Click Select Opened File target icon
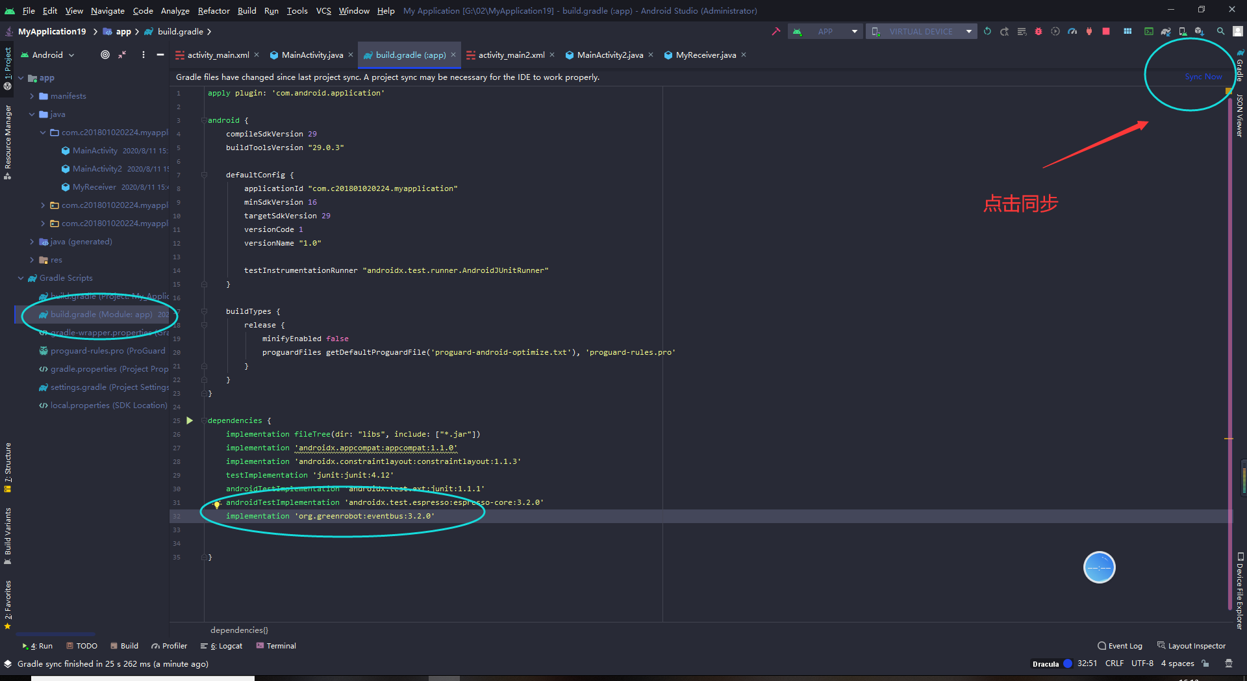Screen dimensions: 1247x681 coord(105,55)
